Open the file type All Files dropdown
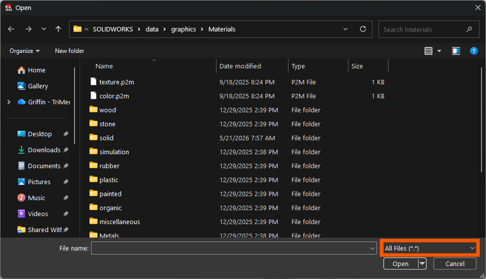This screenshot has width=486, height=279. point(429,248)
